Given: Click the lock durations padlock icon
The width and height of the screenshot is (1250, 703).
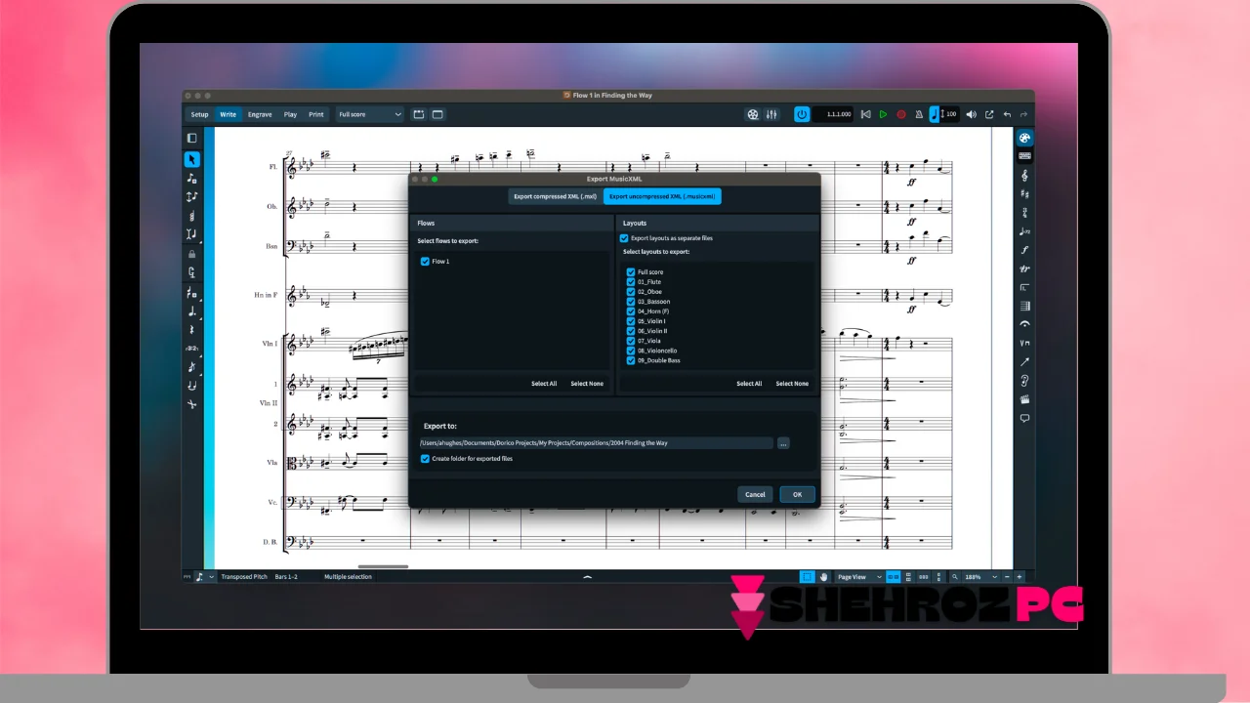Looking at the screenshot, I should [192, 254].
